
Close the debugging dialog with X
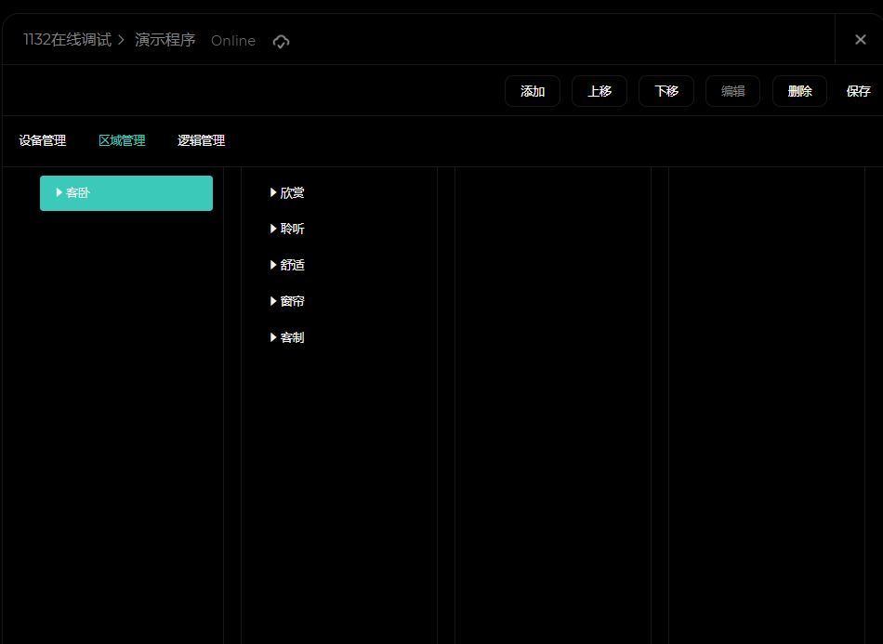pos(860,39)
